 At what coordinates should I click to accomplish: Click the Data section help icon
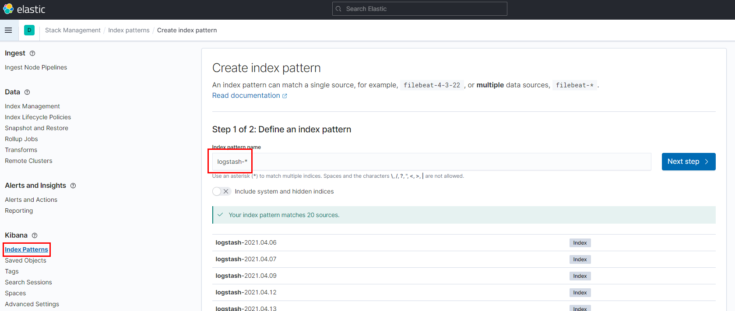[27, 92]
